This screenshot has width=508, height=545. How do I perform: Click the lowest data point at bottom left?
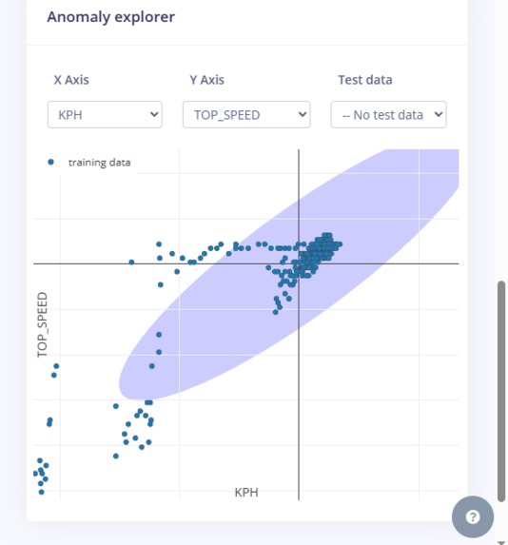(x=41, y=492)
